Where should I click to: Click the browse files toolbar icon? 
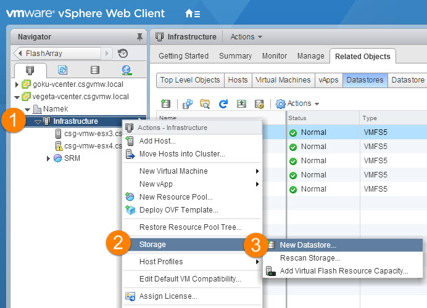(205, 103)
